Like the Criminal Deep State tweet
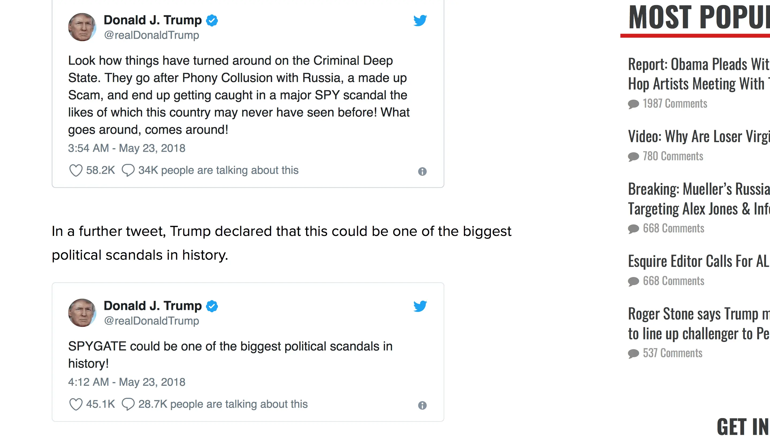 click(76, 170)
